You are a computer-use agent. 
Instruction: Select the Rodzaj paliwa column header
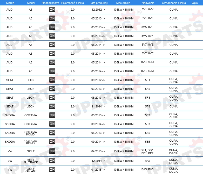(50, 3)
